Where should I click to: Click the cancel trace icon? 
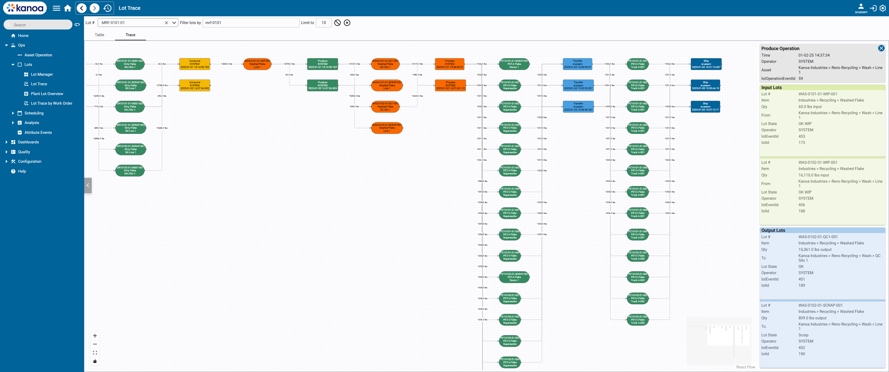[338, 23]
